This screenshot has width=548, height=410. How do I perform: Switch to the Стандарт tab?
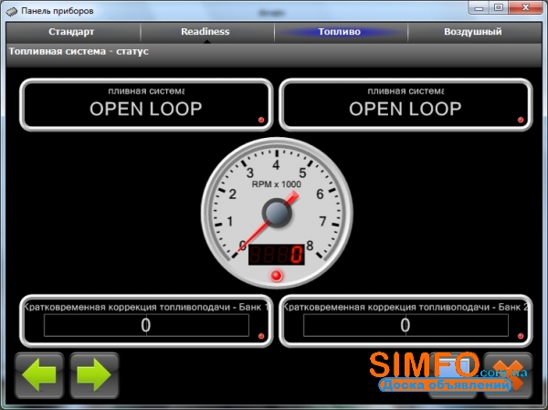[x=71, y=31]
